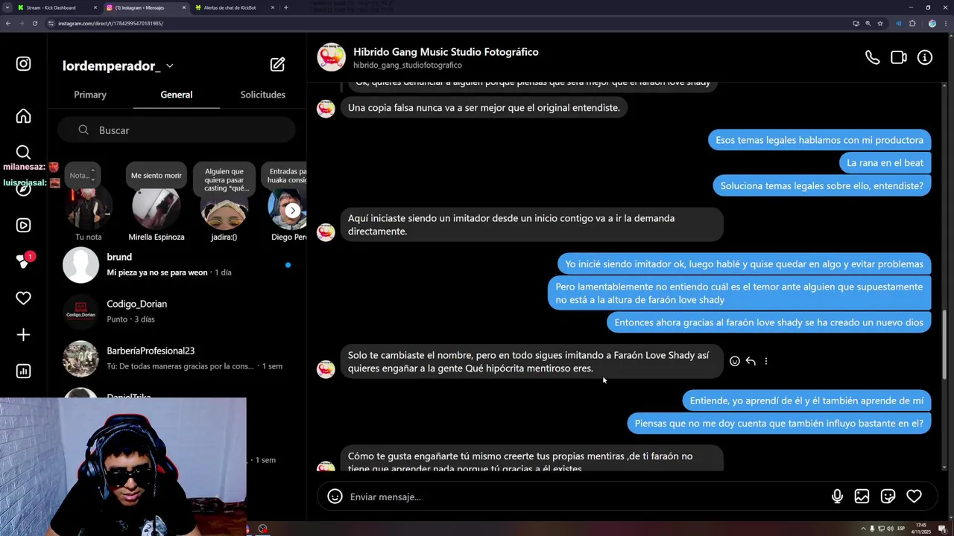
Task: Open more options for 'Solo te cambiaste' message
Action: point(766,362)
